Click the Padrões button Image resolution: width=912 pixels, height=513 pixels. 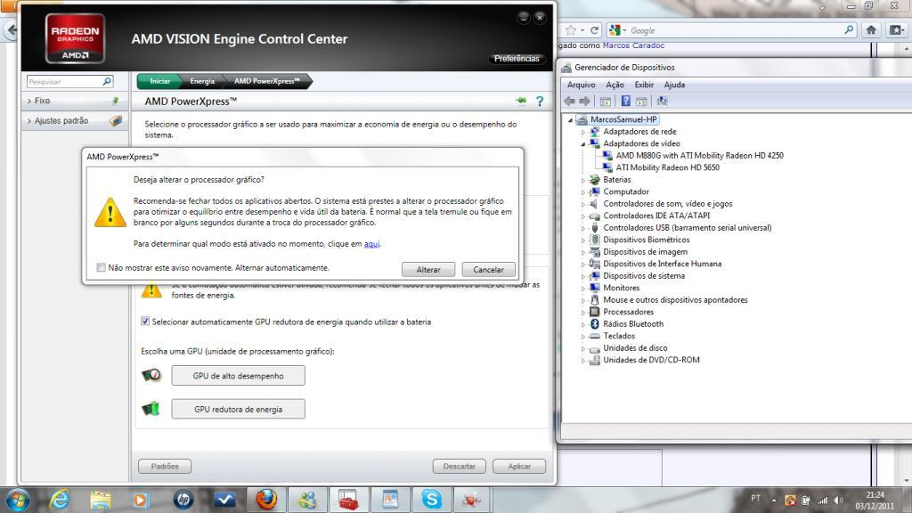click(x=165, y=467)
